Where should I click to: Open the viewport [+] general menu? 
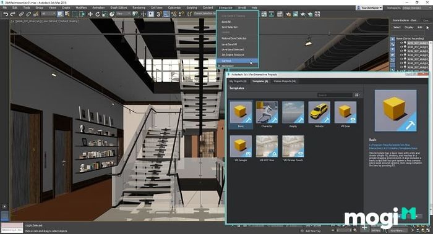coord(13,21)
